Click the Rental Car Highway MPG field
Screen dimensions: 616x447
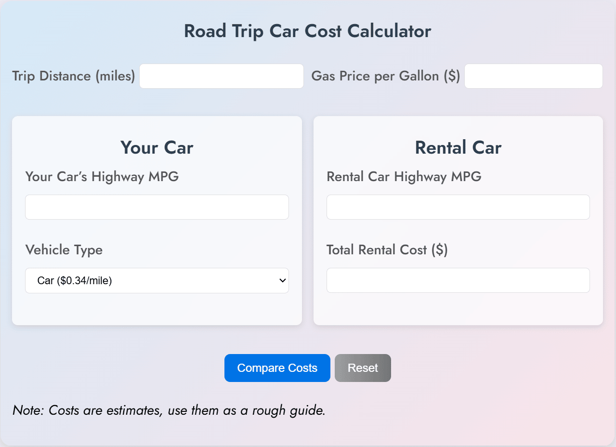click(x=458, y=207)
